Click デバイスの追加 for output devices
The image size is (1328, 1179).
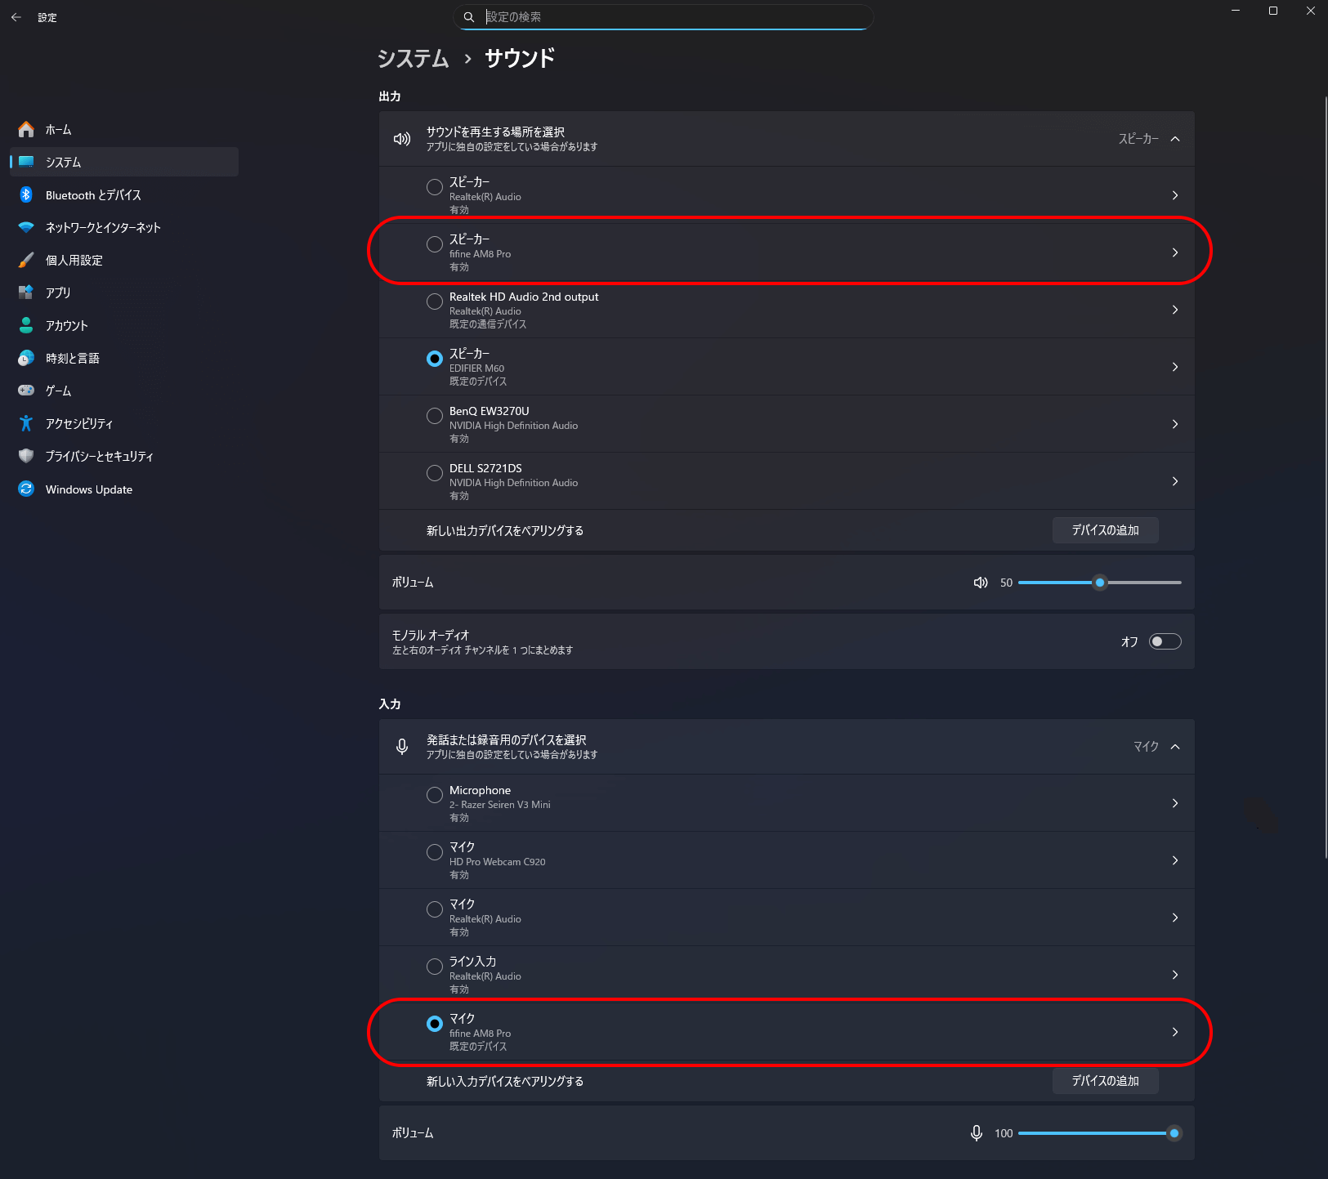(1105, 530)
